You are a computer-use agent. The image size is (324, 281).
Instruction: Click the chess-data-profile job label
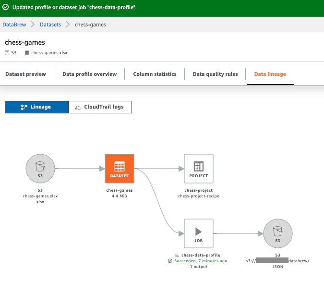tap(201, 255)
